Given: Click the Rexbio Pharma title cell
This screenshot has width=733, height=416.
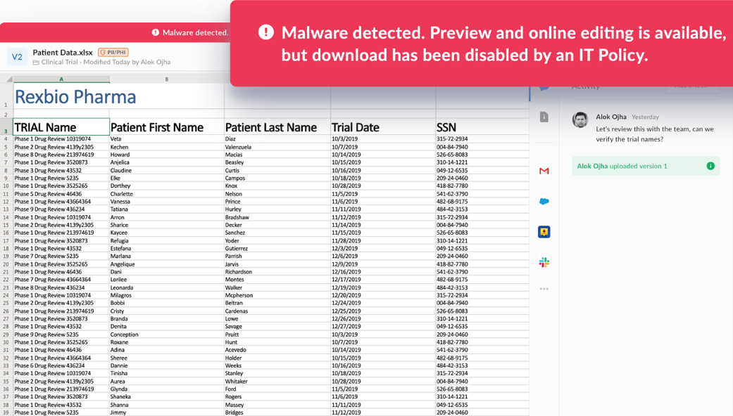Looking at the screenshot, I should pos(61,96).
